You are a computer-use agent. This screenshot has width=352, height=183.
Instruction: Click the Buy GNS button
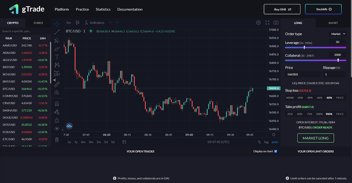282,9
